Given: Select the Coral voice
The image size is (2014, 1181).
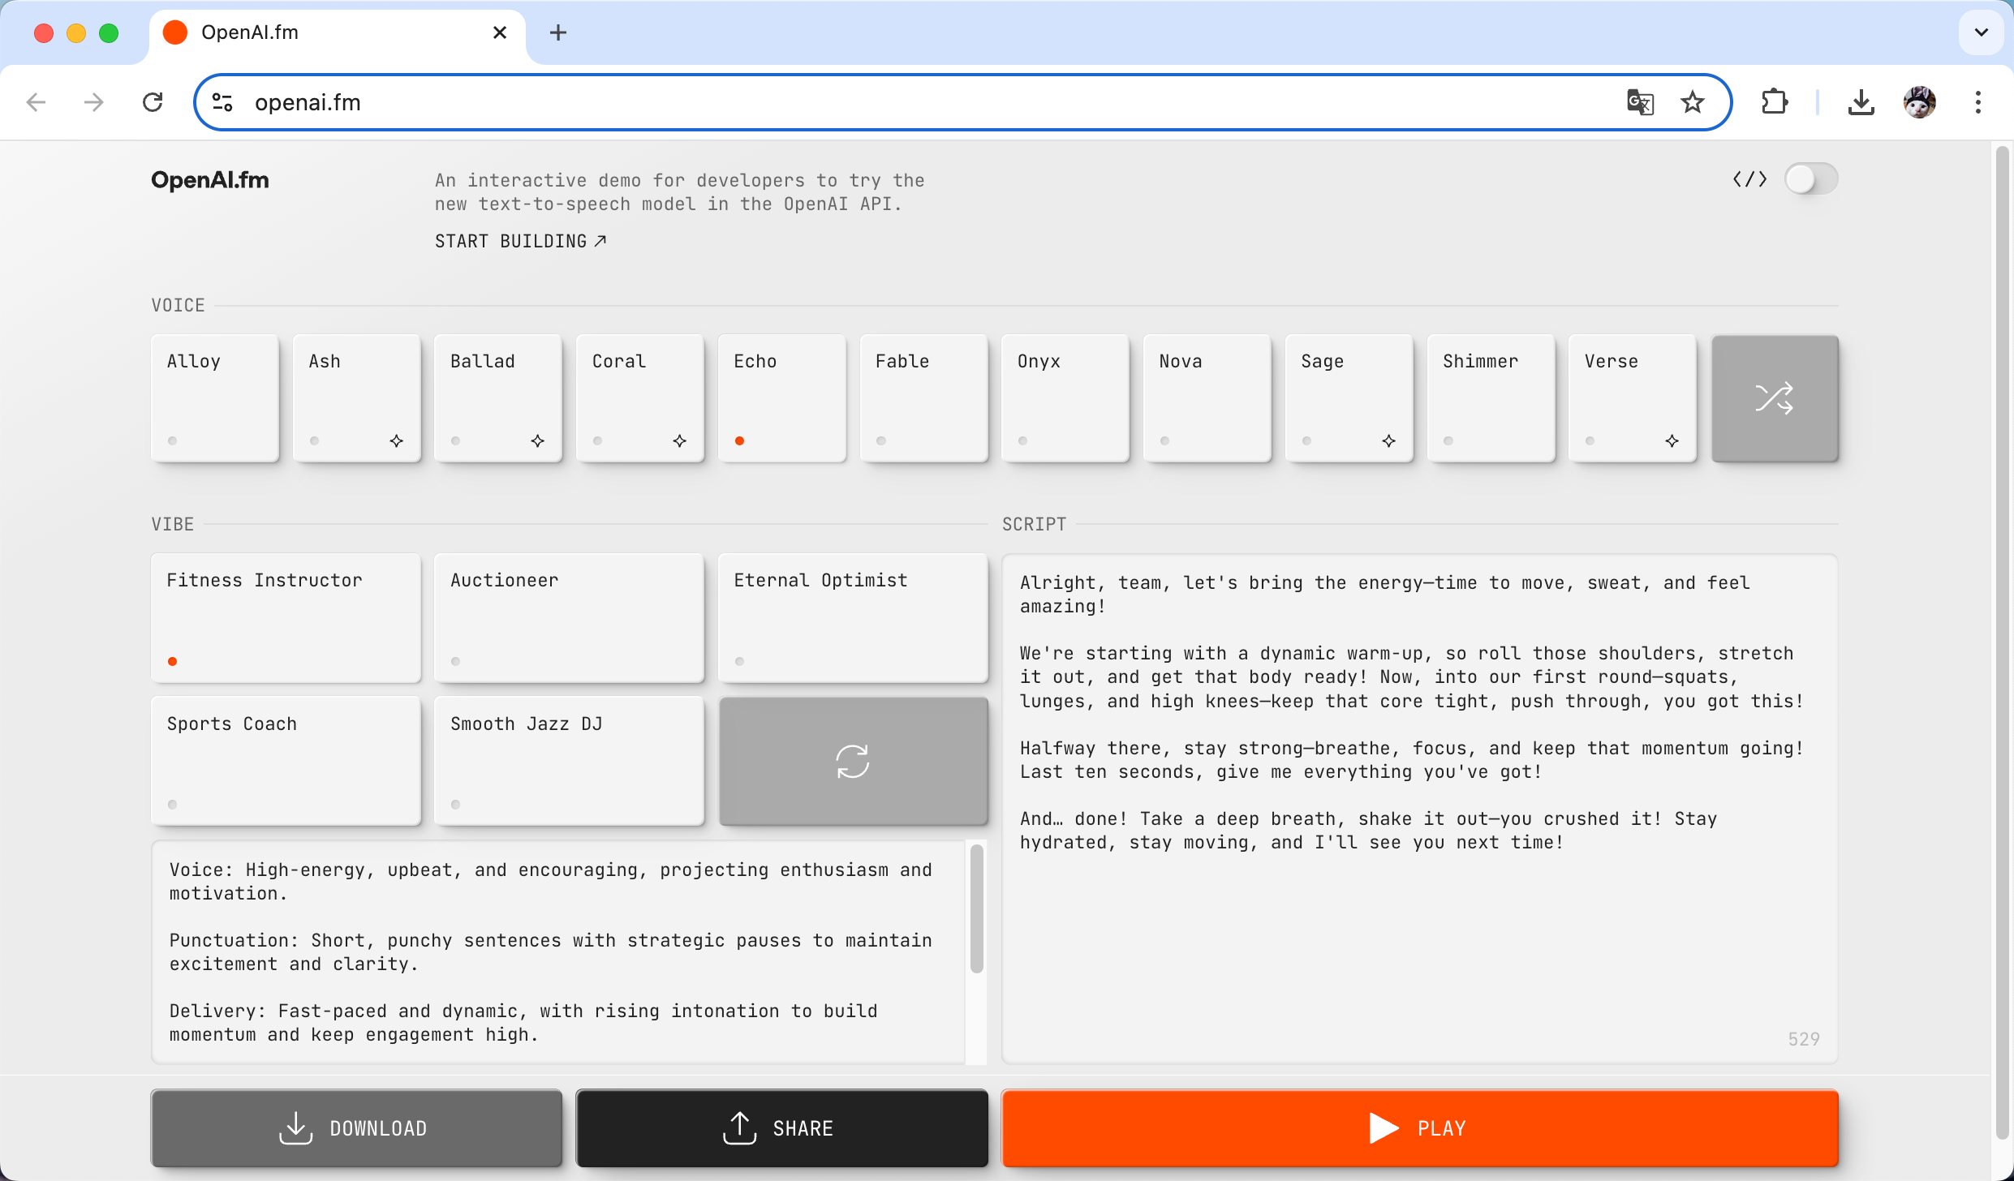Looking at the screenshot, I should click(639, 398).
